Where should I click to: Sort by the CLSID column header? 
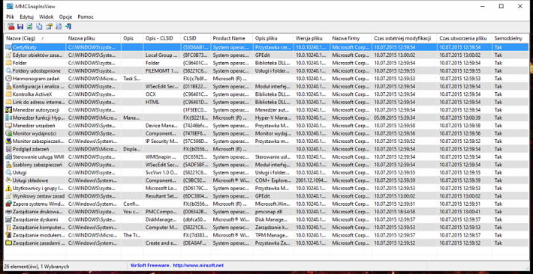195,38
